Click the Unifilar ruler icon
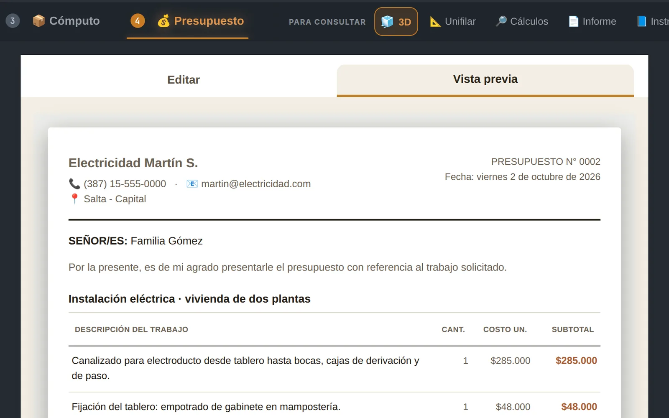Viewport: 669px width, 418px height. (435, 22)
